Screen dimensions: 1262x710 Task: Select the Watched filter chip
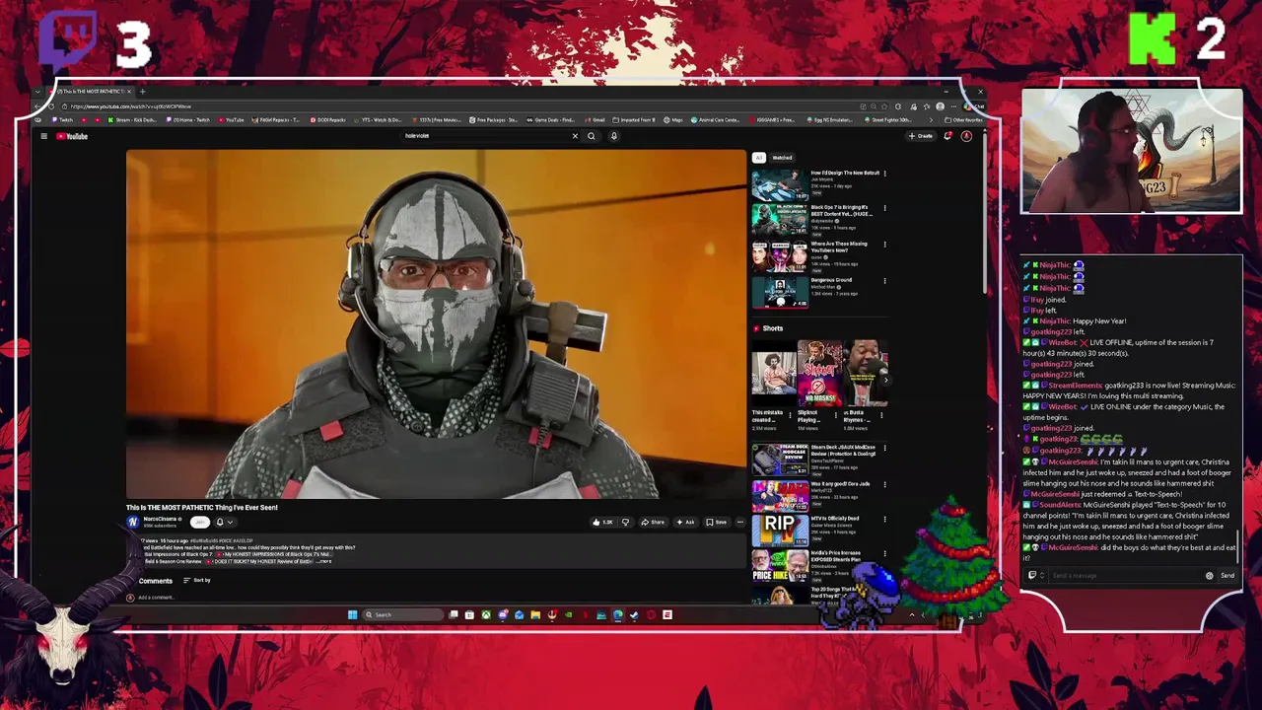[x=782, y=158]
